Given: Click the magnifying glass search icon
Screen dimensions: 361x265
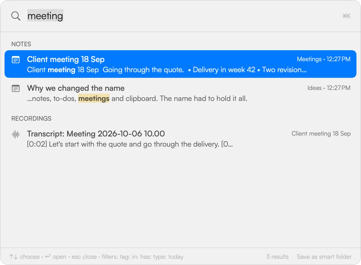Looking at the screenshot, I should tap(16, 16).
